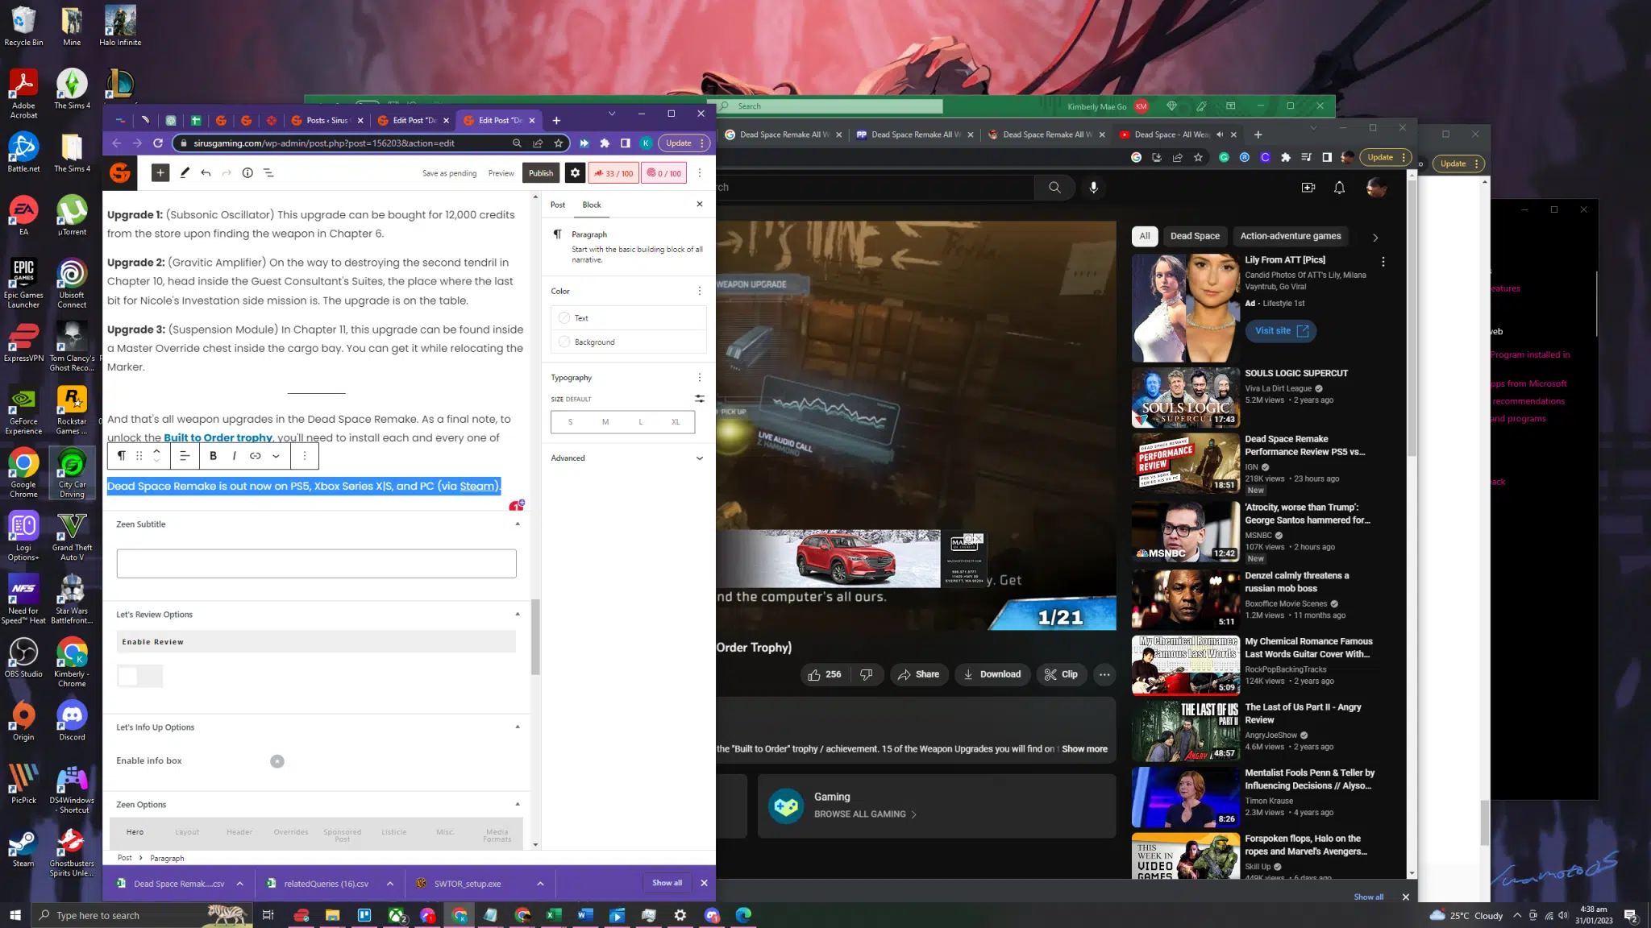Image resolution: width=1651 pixels, height=928 pixels.
Task: Open more actions beside Clip button
Action: pos(1104,674)
